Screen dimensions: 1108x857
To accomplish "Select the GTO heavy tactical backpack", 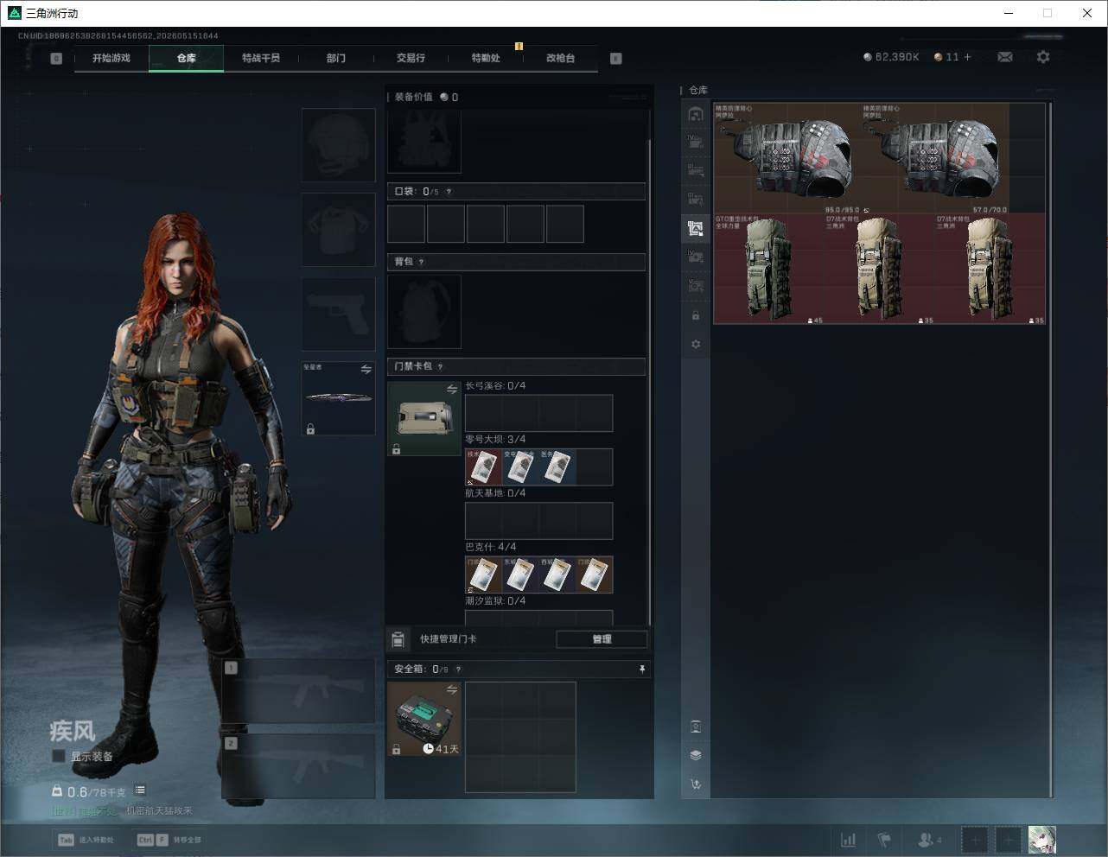I will 769,269.
